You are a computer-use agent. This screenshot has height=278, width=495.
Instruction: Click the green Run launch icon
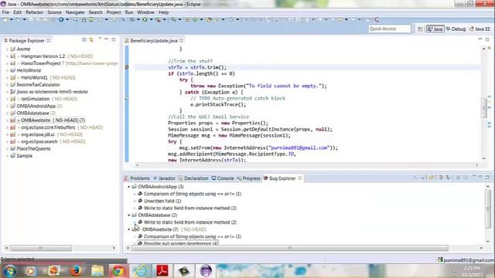click(145, 19)
